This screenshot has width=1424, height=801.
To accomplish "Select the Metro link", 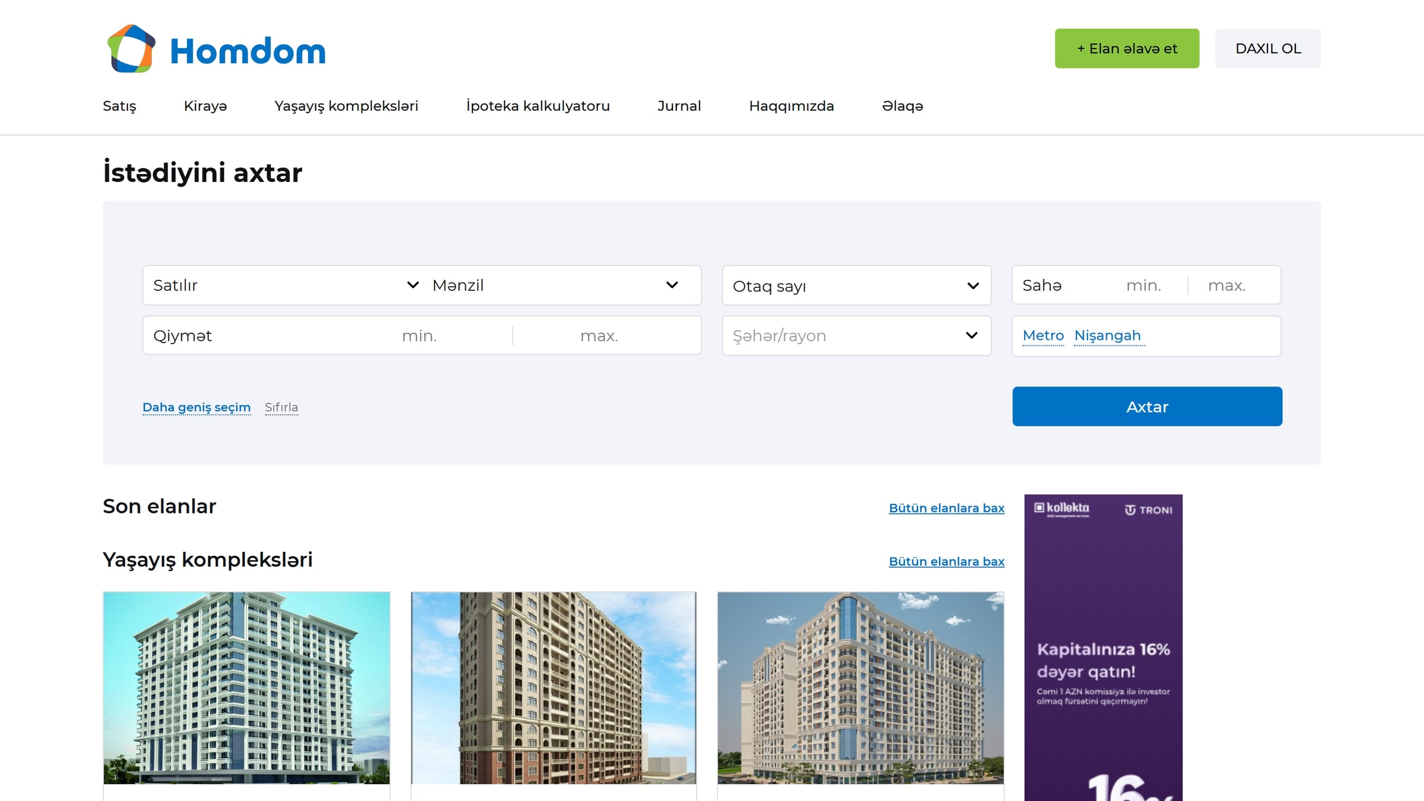I will [1043, 335].
